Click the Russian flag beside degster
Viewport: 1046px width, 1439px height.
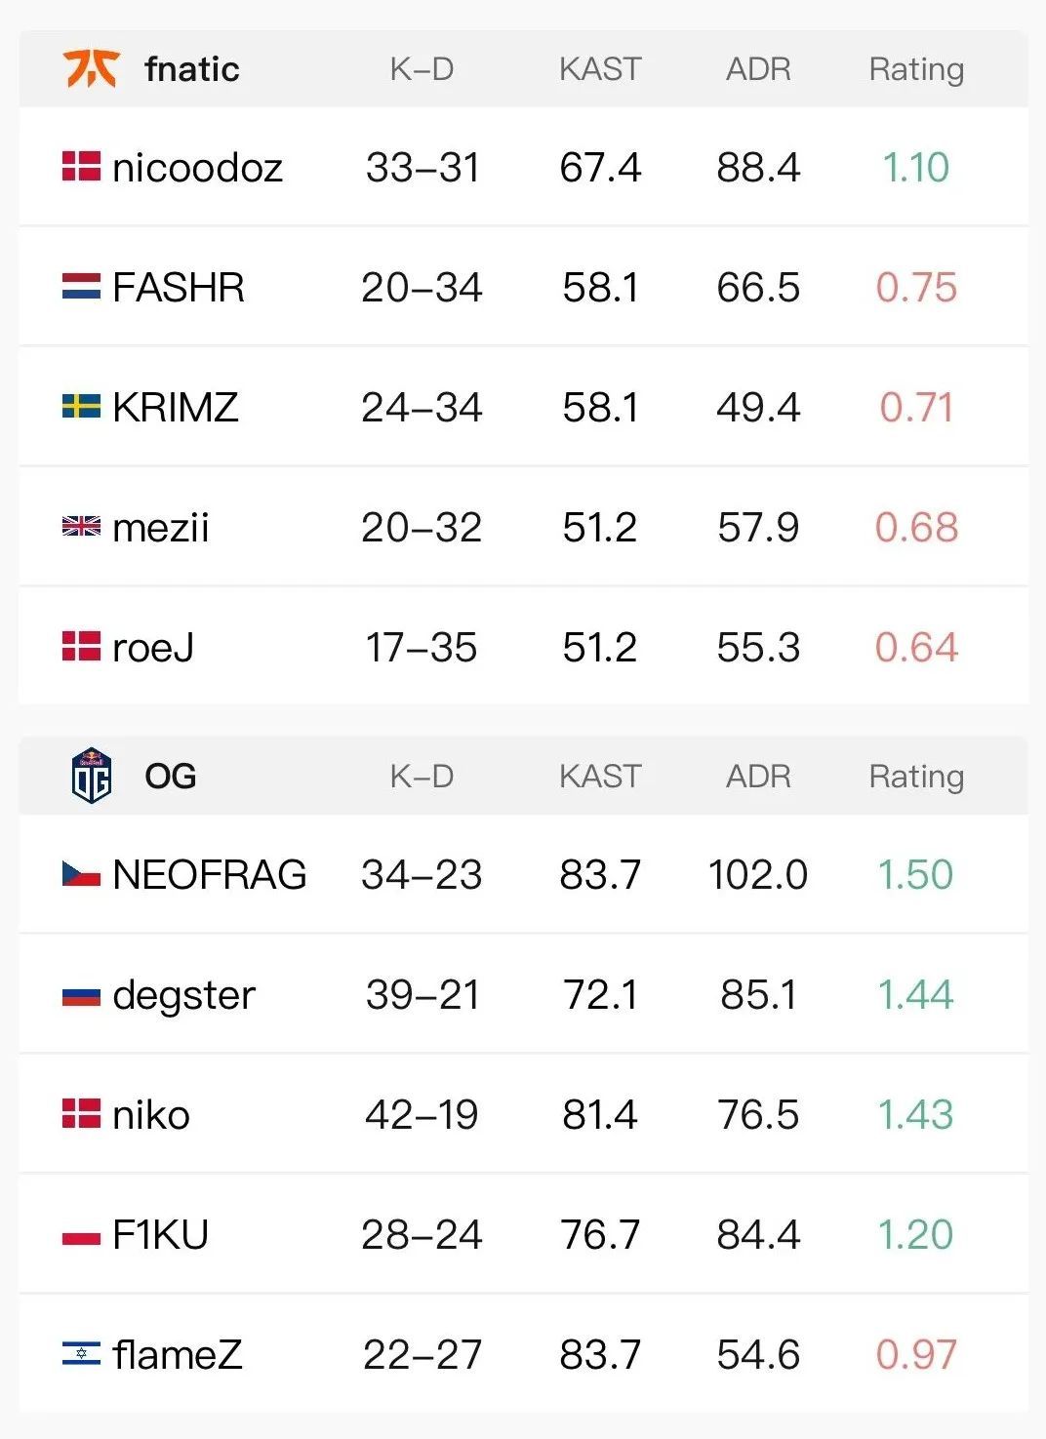point(81,995)
